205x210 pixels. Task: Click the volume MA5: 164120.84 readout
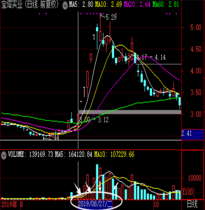(73, 154)
